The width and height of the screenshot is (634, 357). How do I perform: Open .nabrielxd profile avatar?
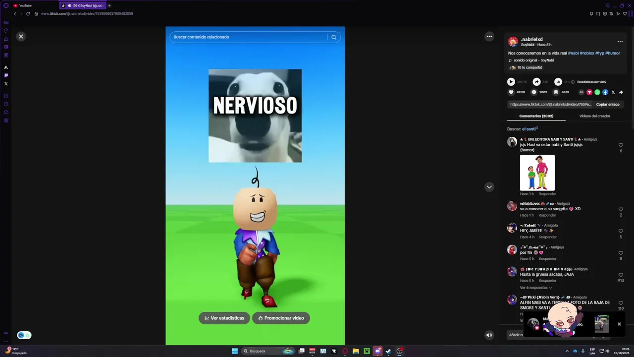click(x=513, y=42)
